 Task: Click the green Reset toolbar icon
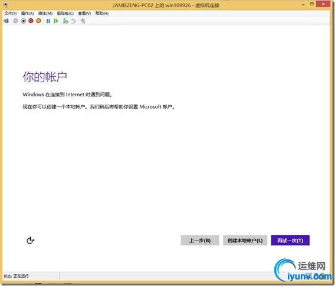point(56,21)
